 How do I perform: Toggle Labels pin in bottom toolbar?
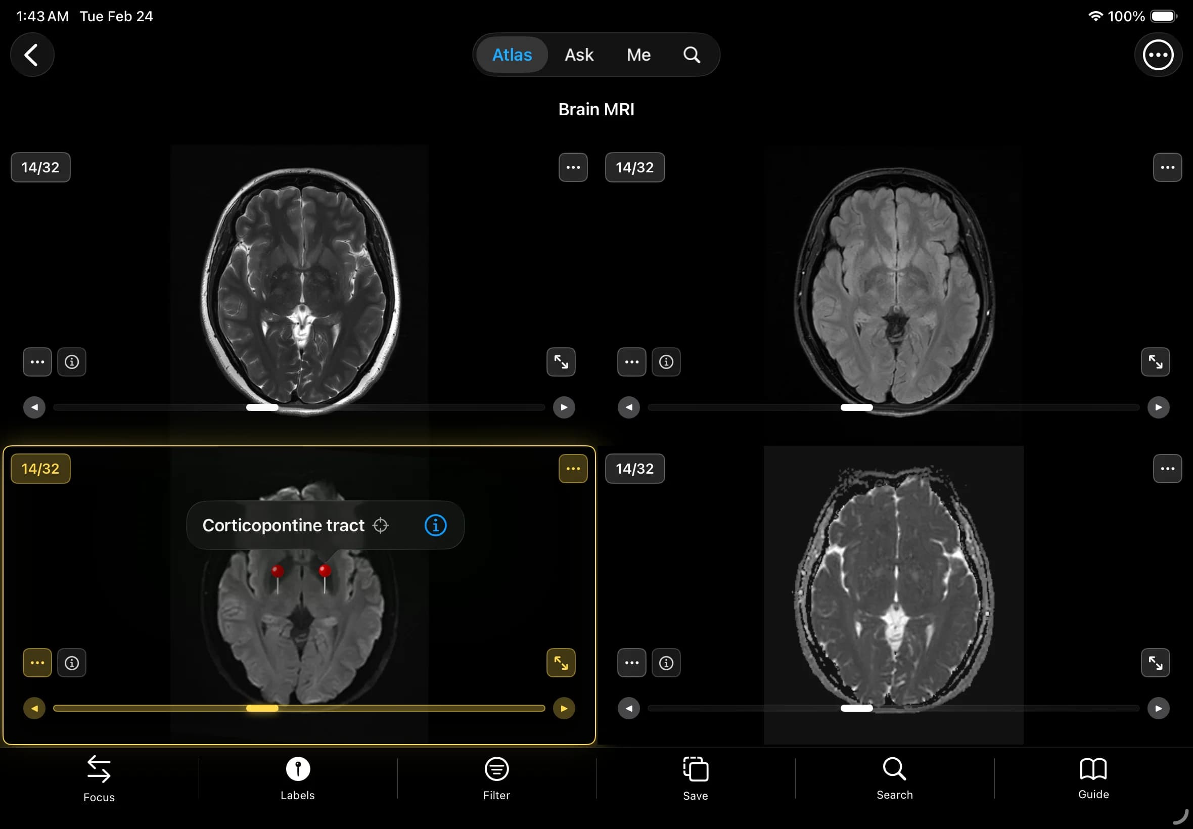(x=298, y=777)
